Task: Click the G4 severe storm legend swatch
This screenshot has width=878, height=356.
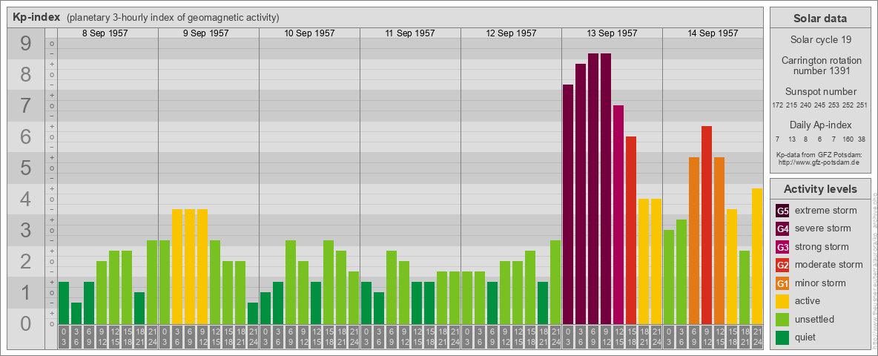Action: (782, 229)
